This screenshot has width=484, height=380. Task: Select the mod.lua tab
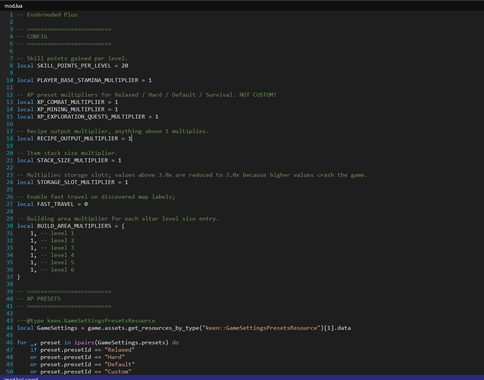(x=13, y=6)
